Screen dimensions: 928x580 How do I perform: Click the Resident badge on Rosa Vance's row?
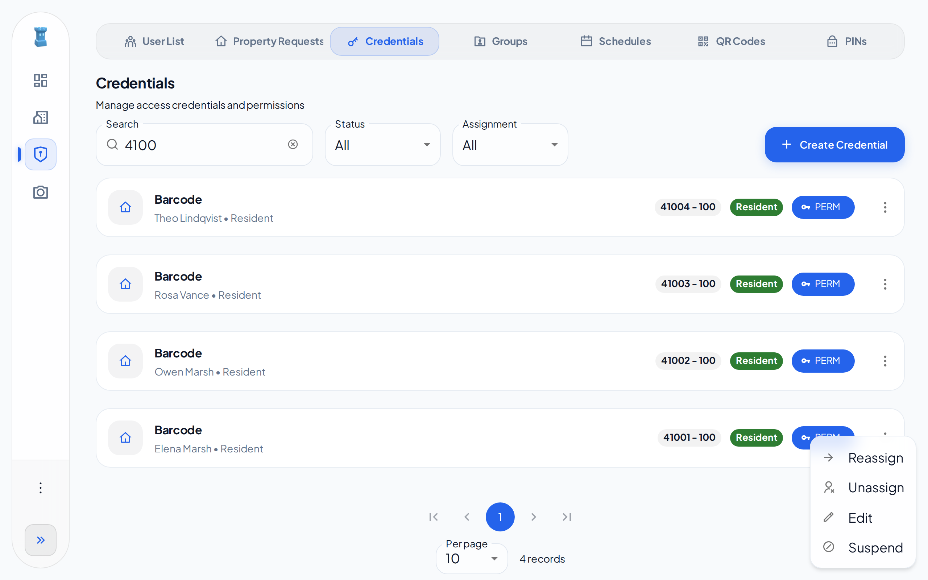[x=756, y=284]
